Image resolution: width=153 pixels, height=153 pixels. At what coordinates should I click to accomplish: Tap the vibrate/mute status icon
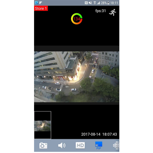point(90,3)
